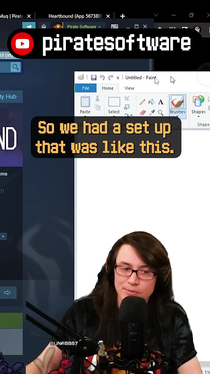This screenshot has width=210, height=374.
Task: Open the File menu in Paint
Action: click(85, 88)
